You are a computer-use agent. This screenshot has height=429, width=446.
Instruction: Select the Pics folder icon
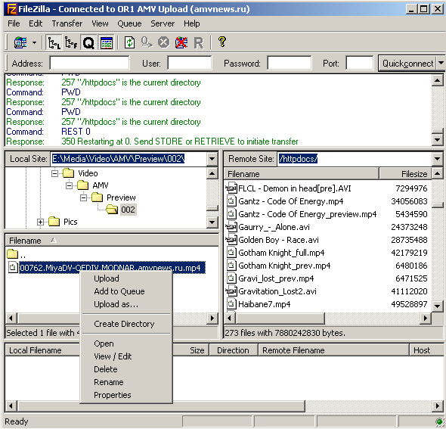point(54,222)
